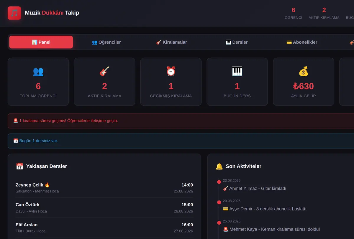Click the fire icon next to Zeynep Çelik
This screenshot has height=239, width=354.
(x=47, y=185)
